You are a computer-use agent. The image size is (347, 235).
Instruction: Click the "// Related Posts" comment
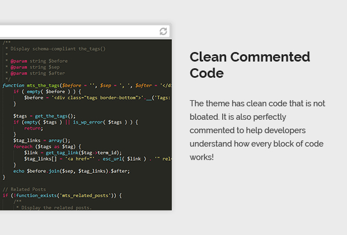[x=25, y=189]
